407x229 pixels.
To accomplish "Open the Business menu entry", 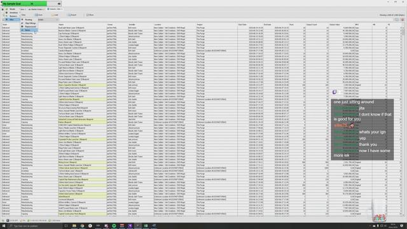I will pyautogui.click(x=11, y=16).
